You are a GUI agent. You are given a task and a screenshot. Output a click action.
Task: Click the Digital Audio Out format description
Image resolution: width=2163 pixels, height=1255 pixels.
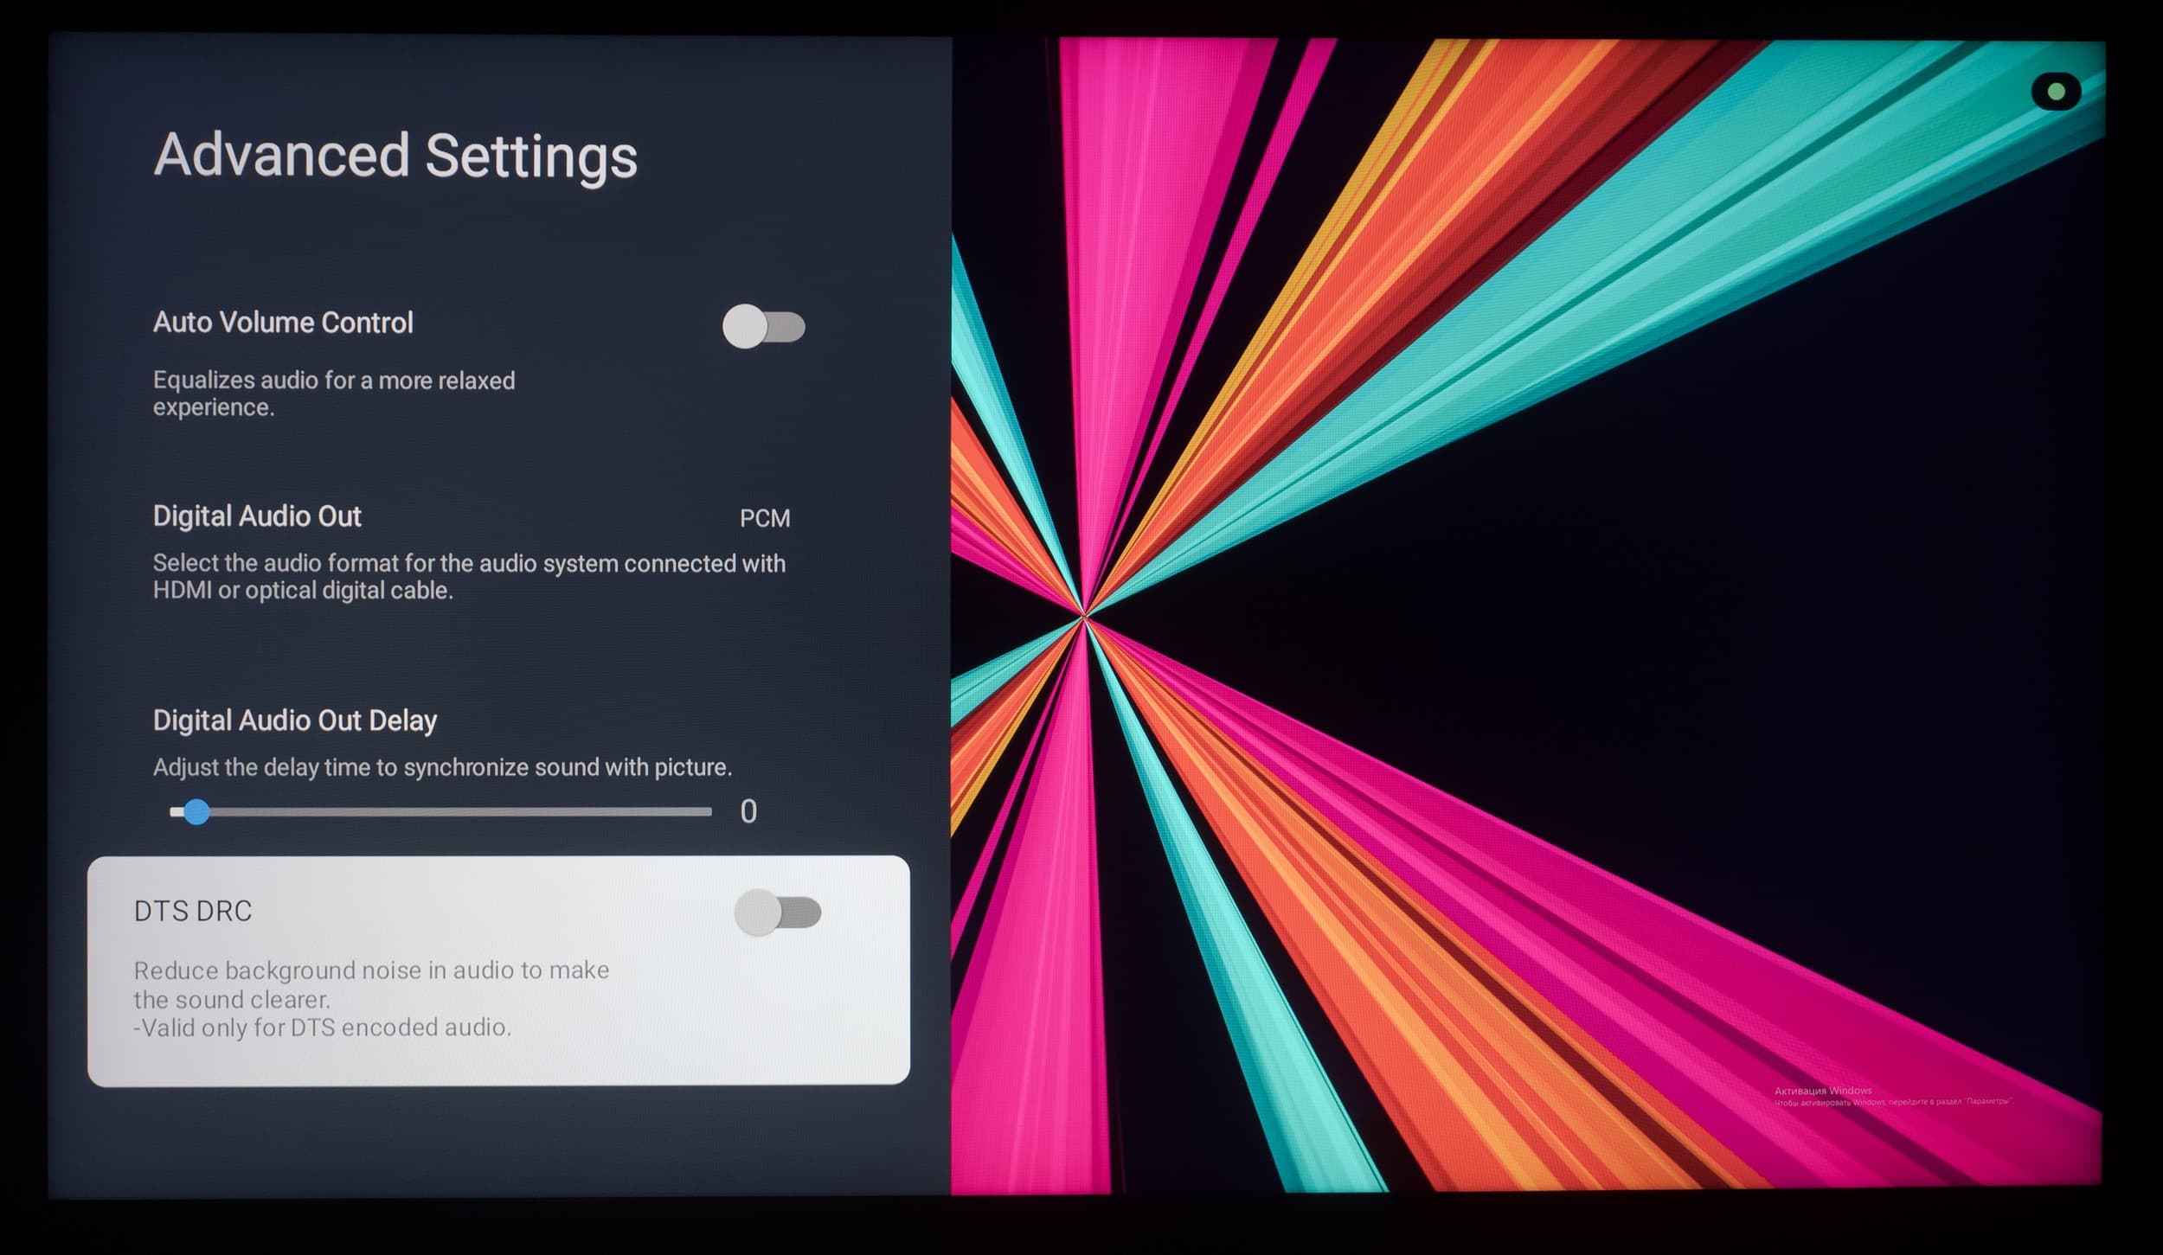click(x=468, y=576)
